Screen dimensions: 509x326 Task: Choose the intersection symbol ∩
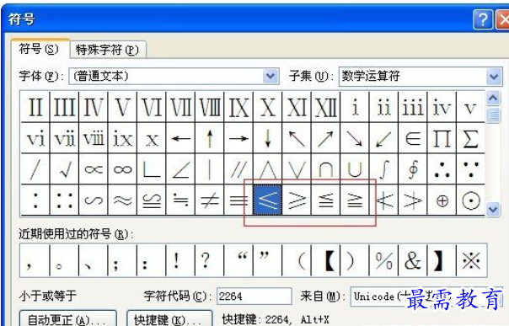click(325, 169)
